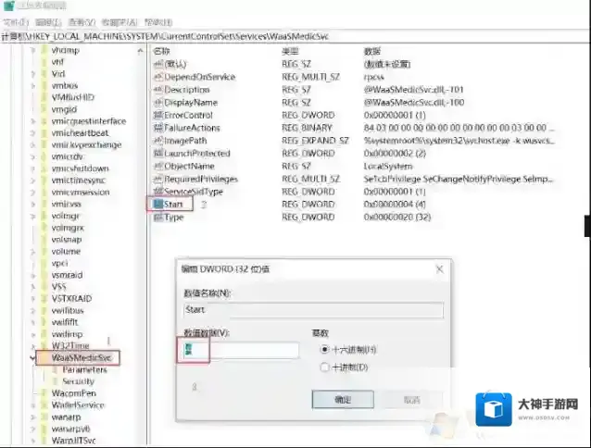Screen dimensions: 591x448
Task: Click the Type value's DWORD icon
Action: 157,218
